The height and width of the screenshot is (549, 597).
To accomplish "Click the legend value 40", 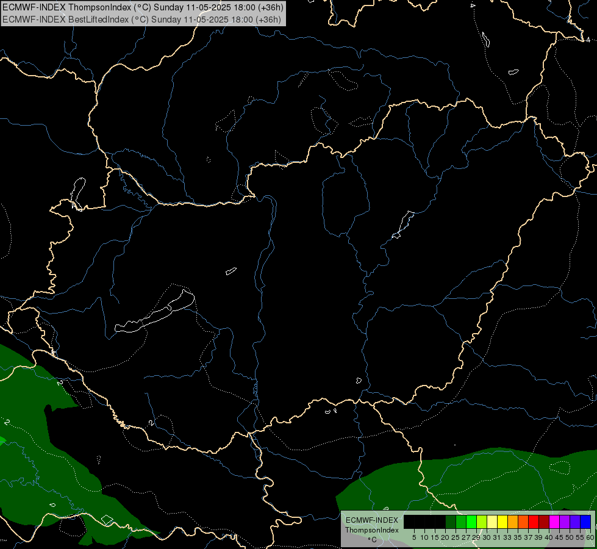I will click(549, 537).
